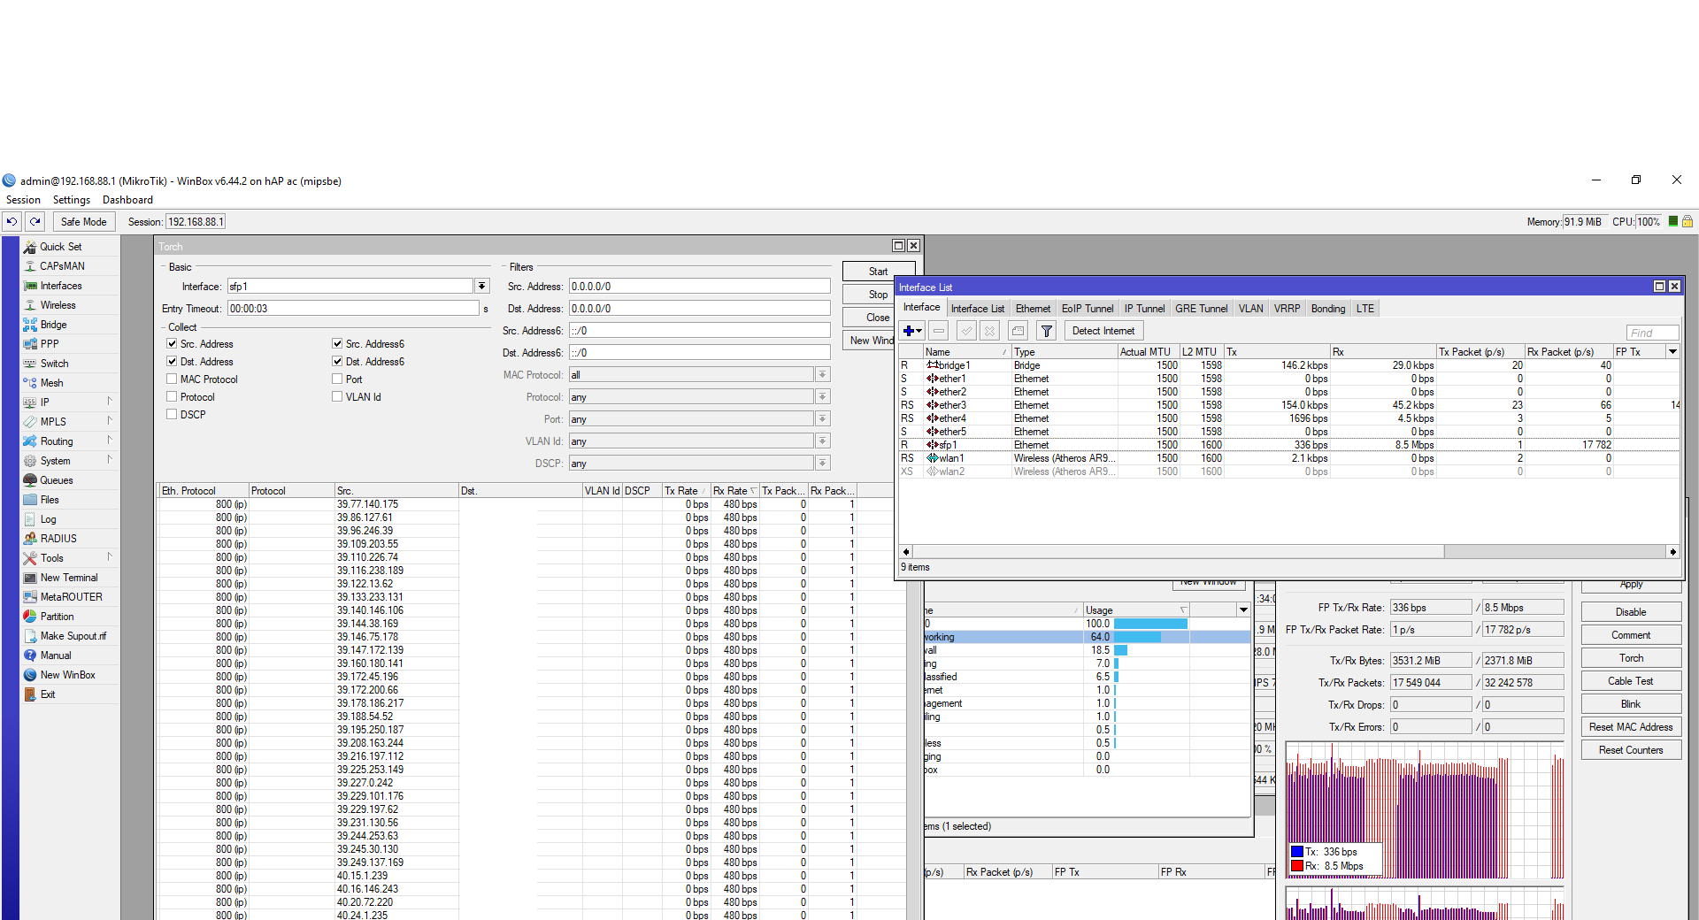Open the Settings menu
Viewport: 1699px width, 920px height.
point(72,200)
